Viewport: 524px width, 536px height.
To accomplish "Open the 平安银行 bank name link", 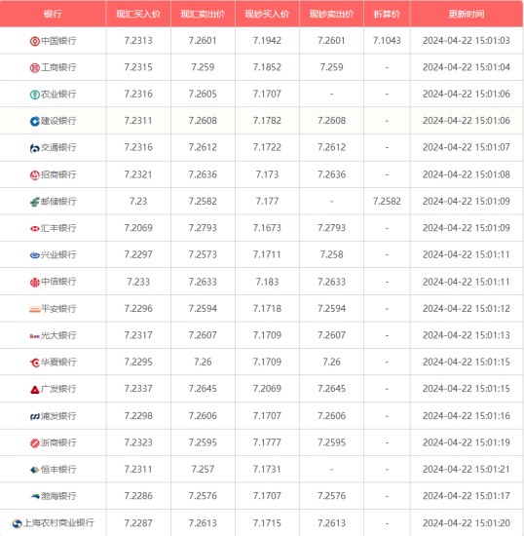I will 58,309.
